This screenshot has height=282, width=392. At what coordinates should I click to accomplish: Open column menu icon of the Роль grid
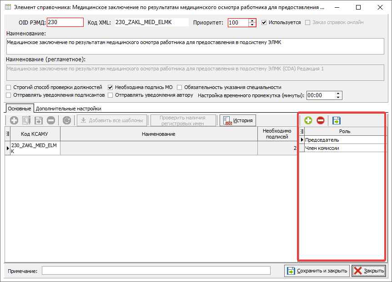pos(302,131)
